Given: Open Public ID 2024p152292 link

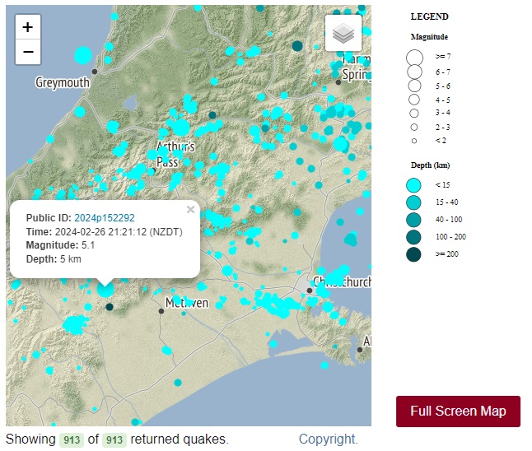Looking at the screenshot, I should pyautogui.click(x=105, y=218).
